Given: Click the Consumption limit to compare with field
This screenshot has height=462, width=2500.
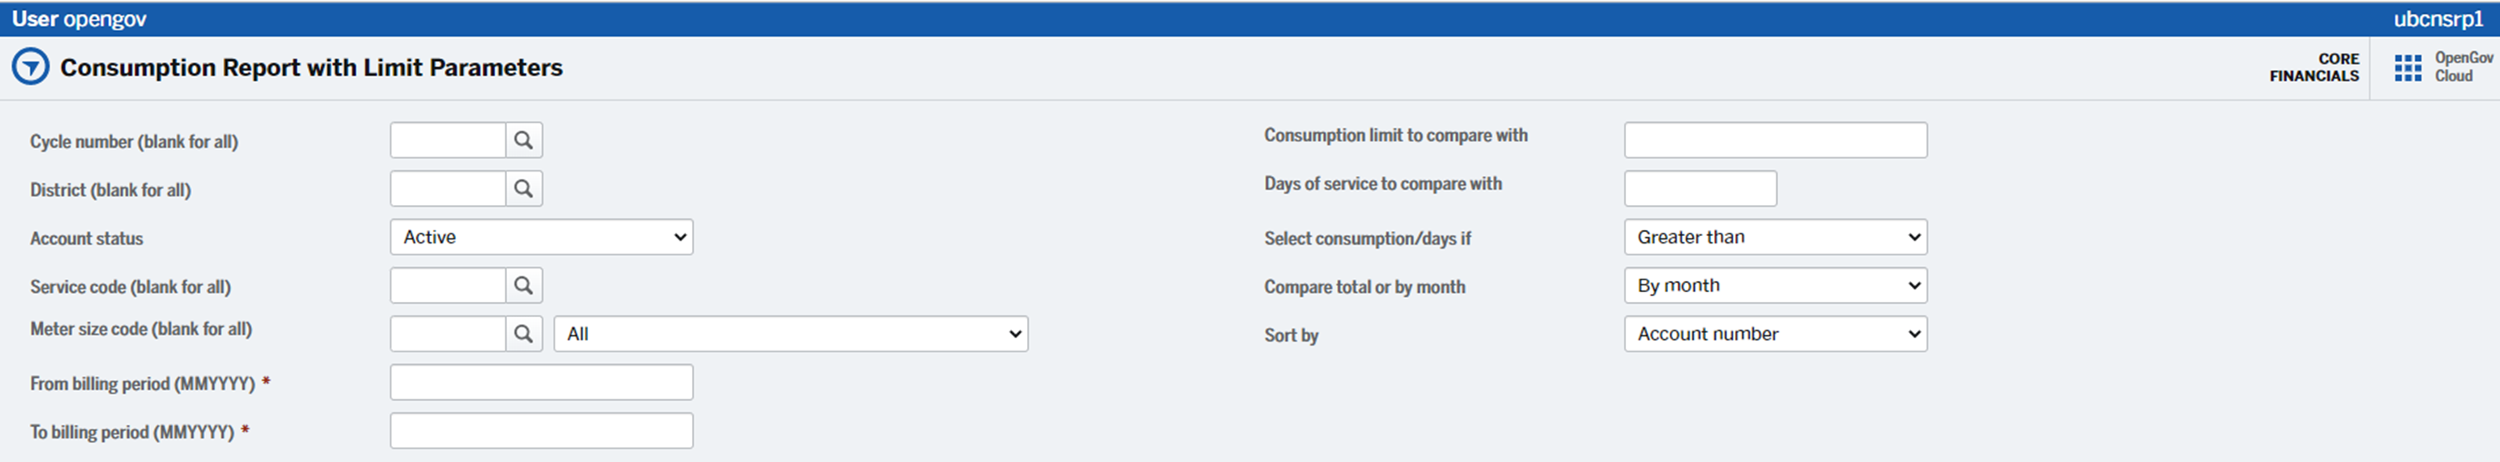Looking at the screenshot, I should 1775,141.
